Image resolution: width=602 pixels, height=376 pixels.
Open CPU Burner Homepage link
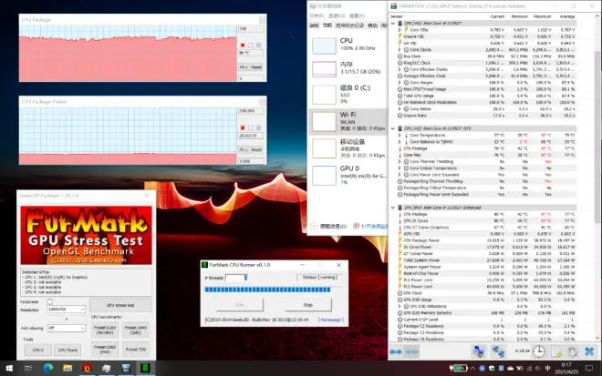pyautogui.click(x=330, y=320)
